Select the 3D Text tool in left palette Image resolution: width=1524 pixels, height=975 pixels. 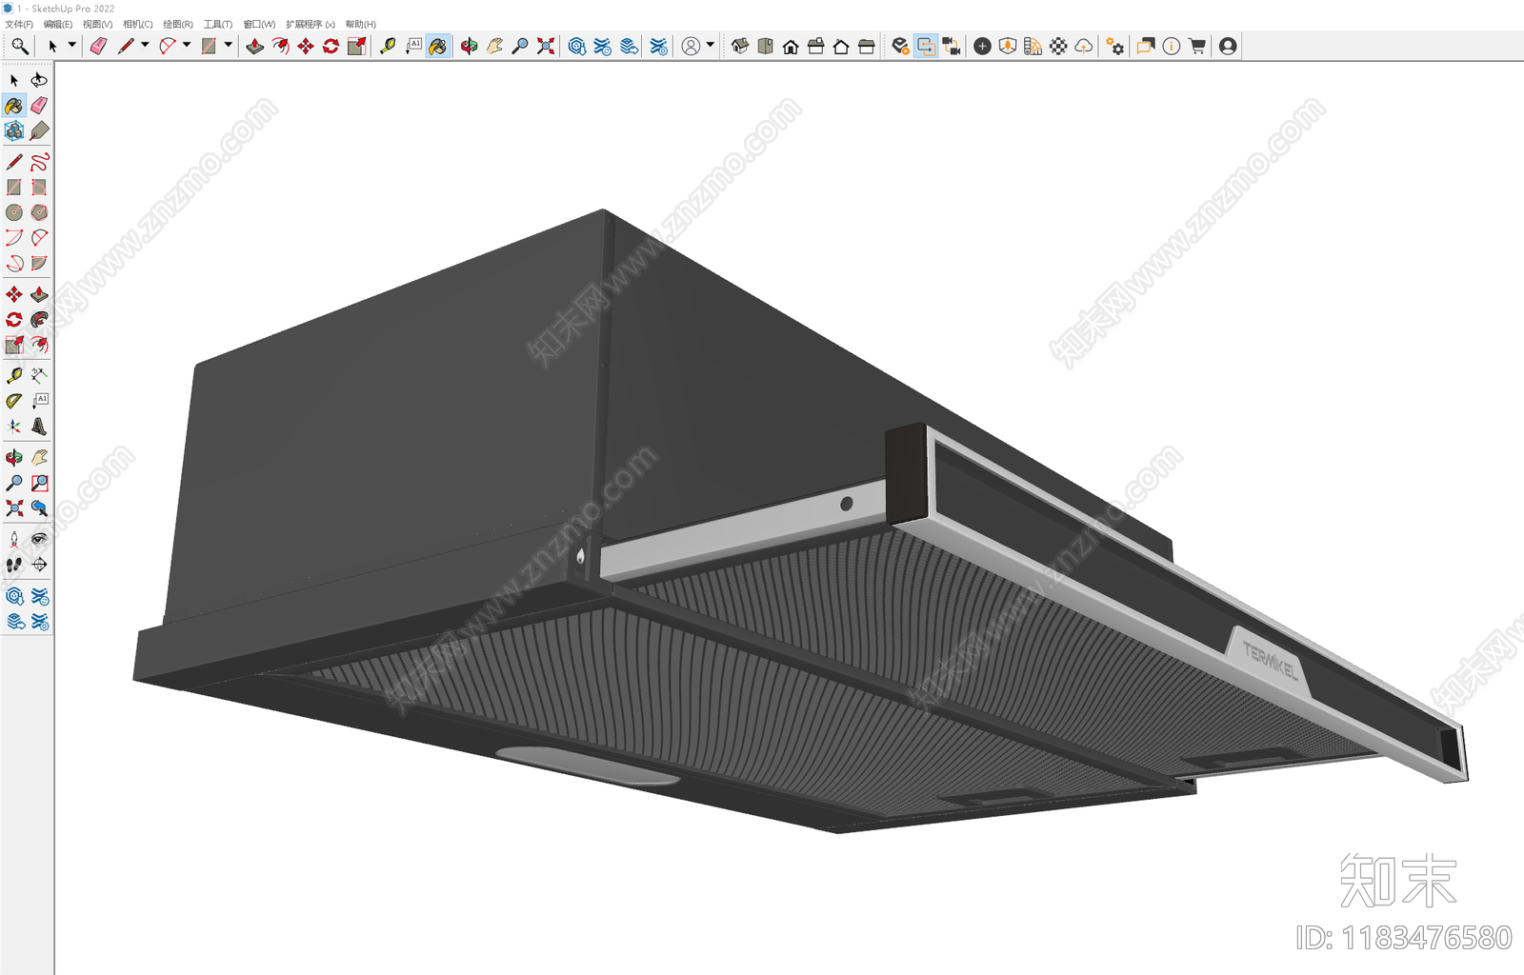click(39, 427)
